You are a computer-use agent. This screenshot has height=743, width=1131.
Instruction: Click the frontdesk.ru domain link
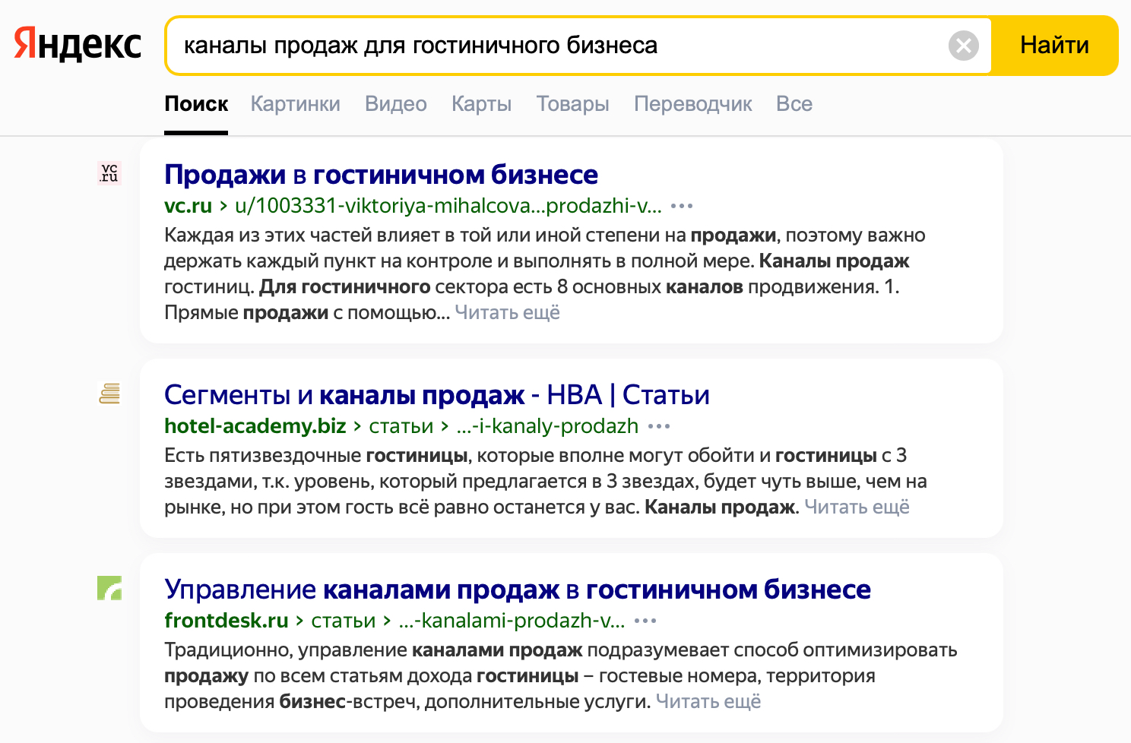click(x=227, y=621)
